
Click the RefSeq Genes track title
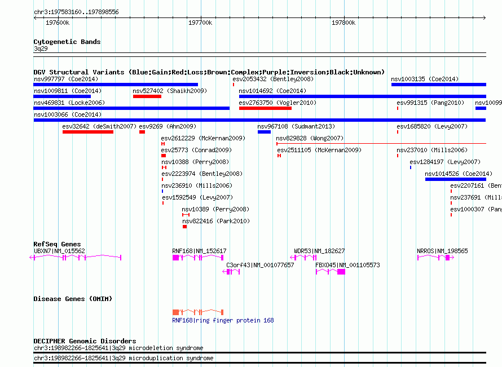(x=57, y=244)
